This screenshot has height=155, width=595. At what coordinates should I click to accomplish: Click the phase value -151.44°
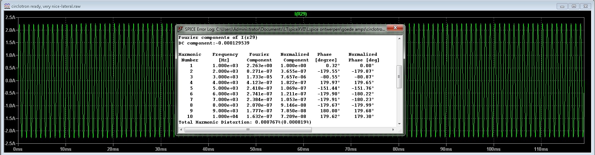click(329, 88)
